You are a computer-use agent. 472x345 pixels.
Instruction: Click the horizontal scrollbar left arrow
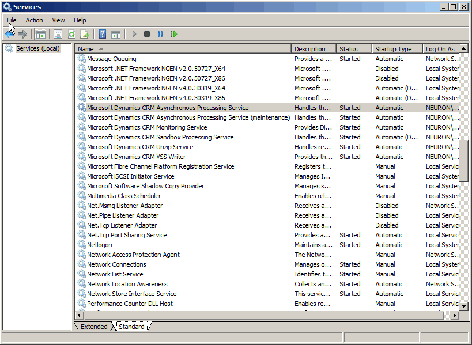(x=80, y=315)
